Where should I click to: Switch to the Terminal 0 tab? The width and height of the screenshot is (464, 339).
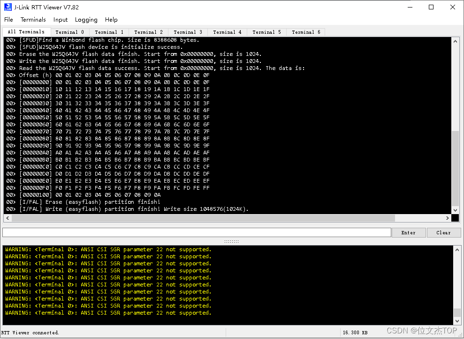point(70,32)
